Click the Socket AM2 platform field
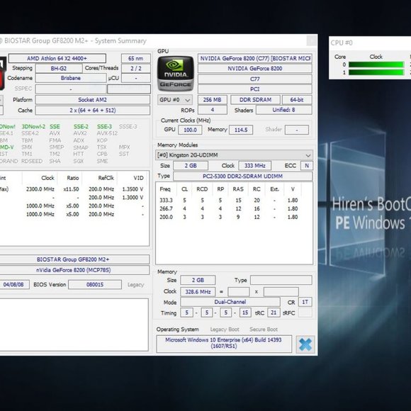Screen dimensions: 411x411 click(x=93, y=100)
